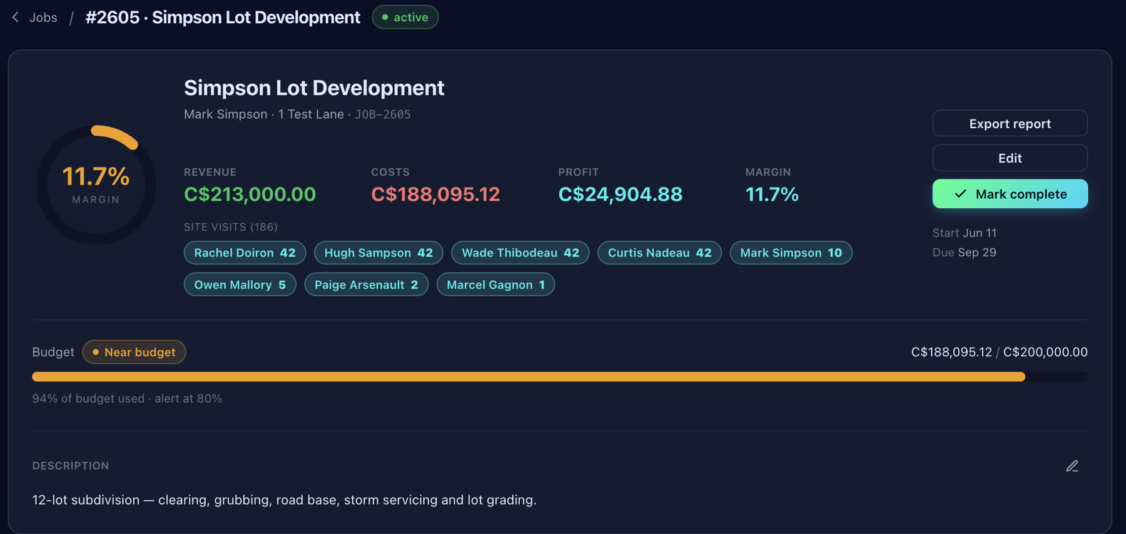Select the Rachel Doiron site visits chip
The image size is (1126, 534).
coord(245,253)
